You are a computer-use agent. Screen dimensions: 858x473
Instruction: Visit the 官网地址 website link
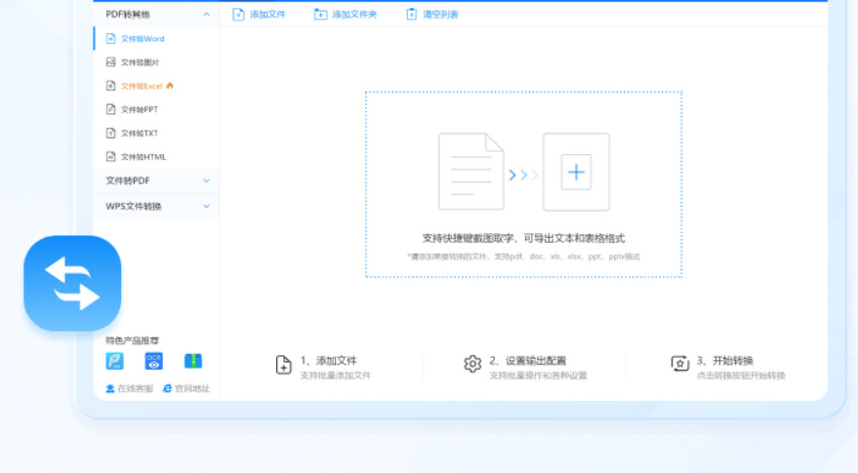tap(185, 388)
